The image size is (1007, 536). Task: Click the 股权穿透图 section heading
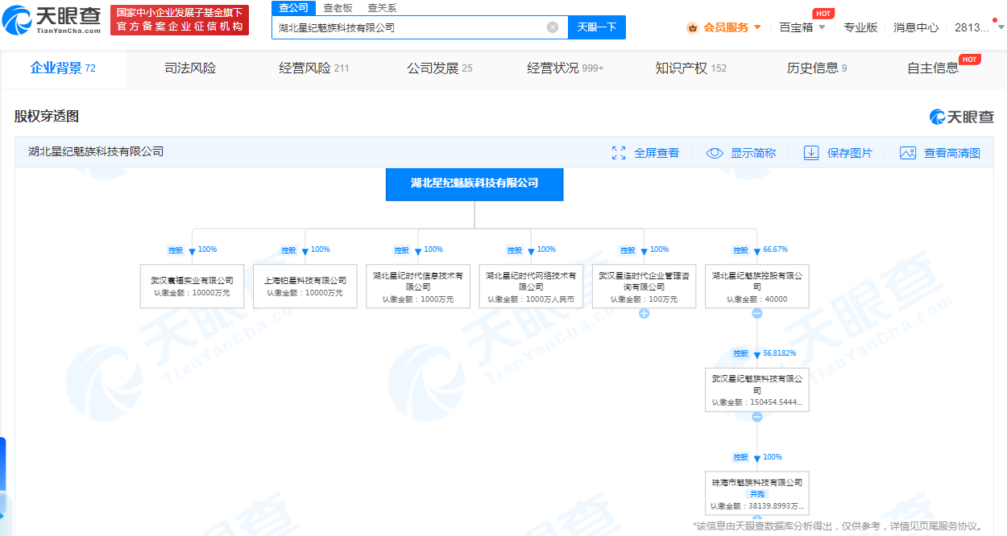tap(47, 117)
